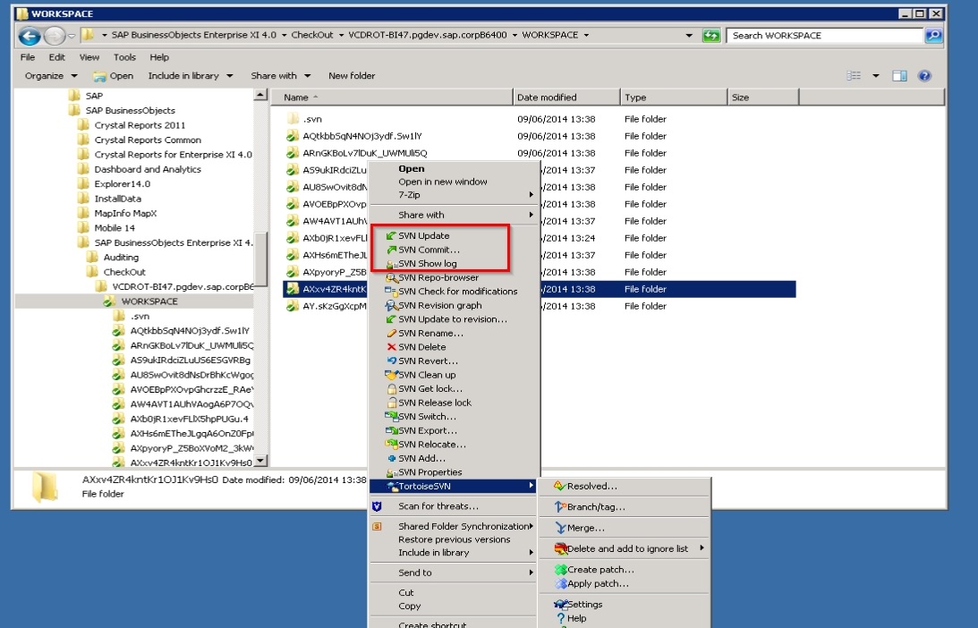Click the Apply patch icon

click(560, 584)
